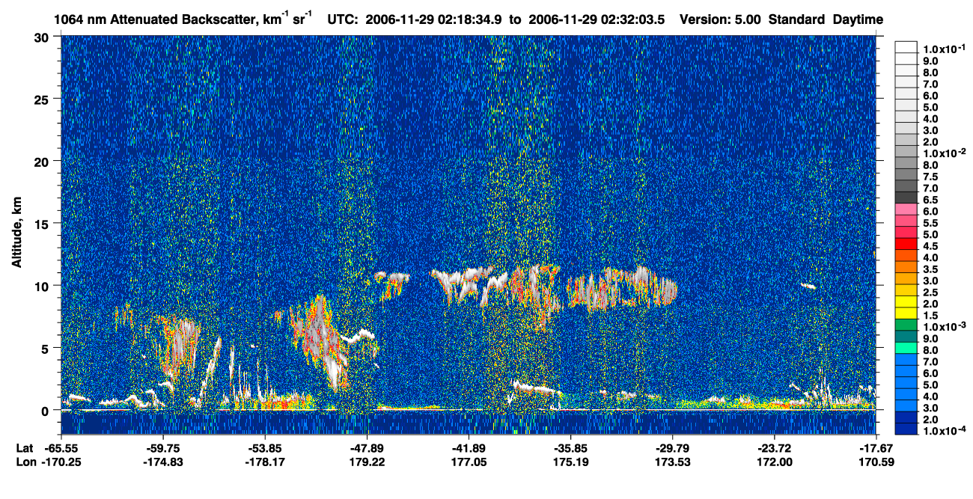973x499 pixels.
Task: Click latitude value -29.79
Action: [x=673, y=448]
